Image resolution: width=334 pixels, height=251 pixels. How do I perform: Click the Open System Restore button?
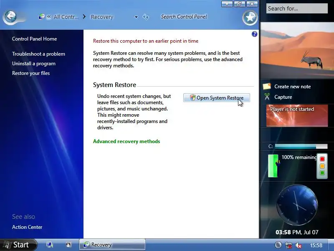(x=216, y=98)
